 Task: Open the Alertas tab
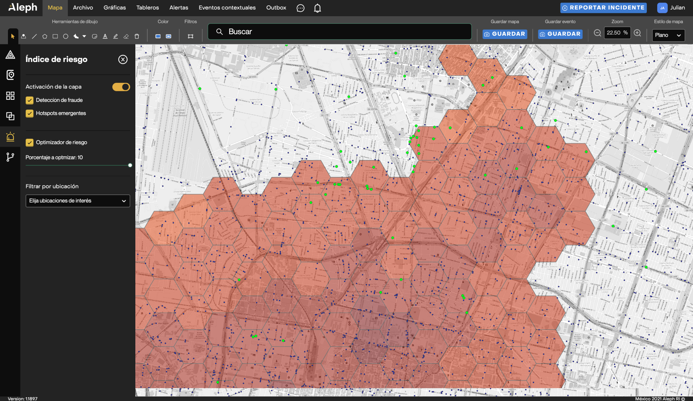pos(179,8)
